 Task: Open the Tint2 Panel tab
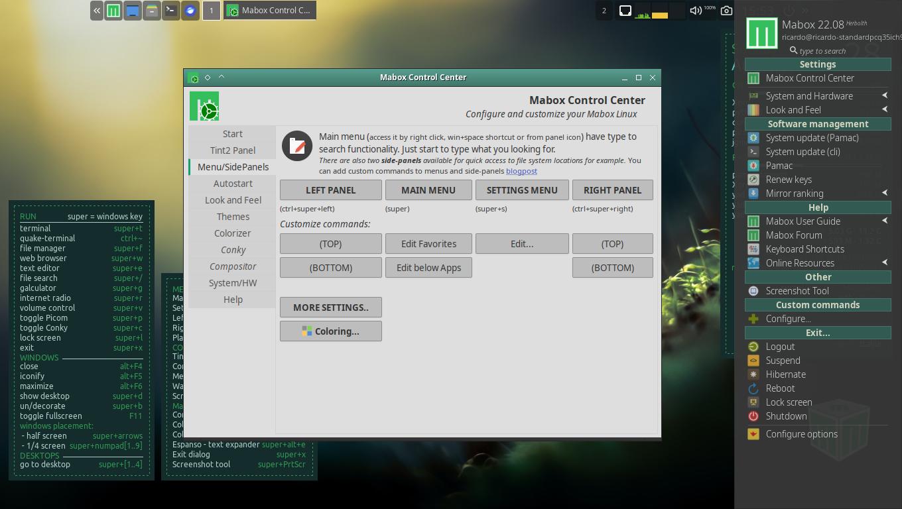(233, 150)
